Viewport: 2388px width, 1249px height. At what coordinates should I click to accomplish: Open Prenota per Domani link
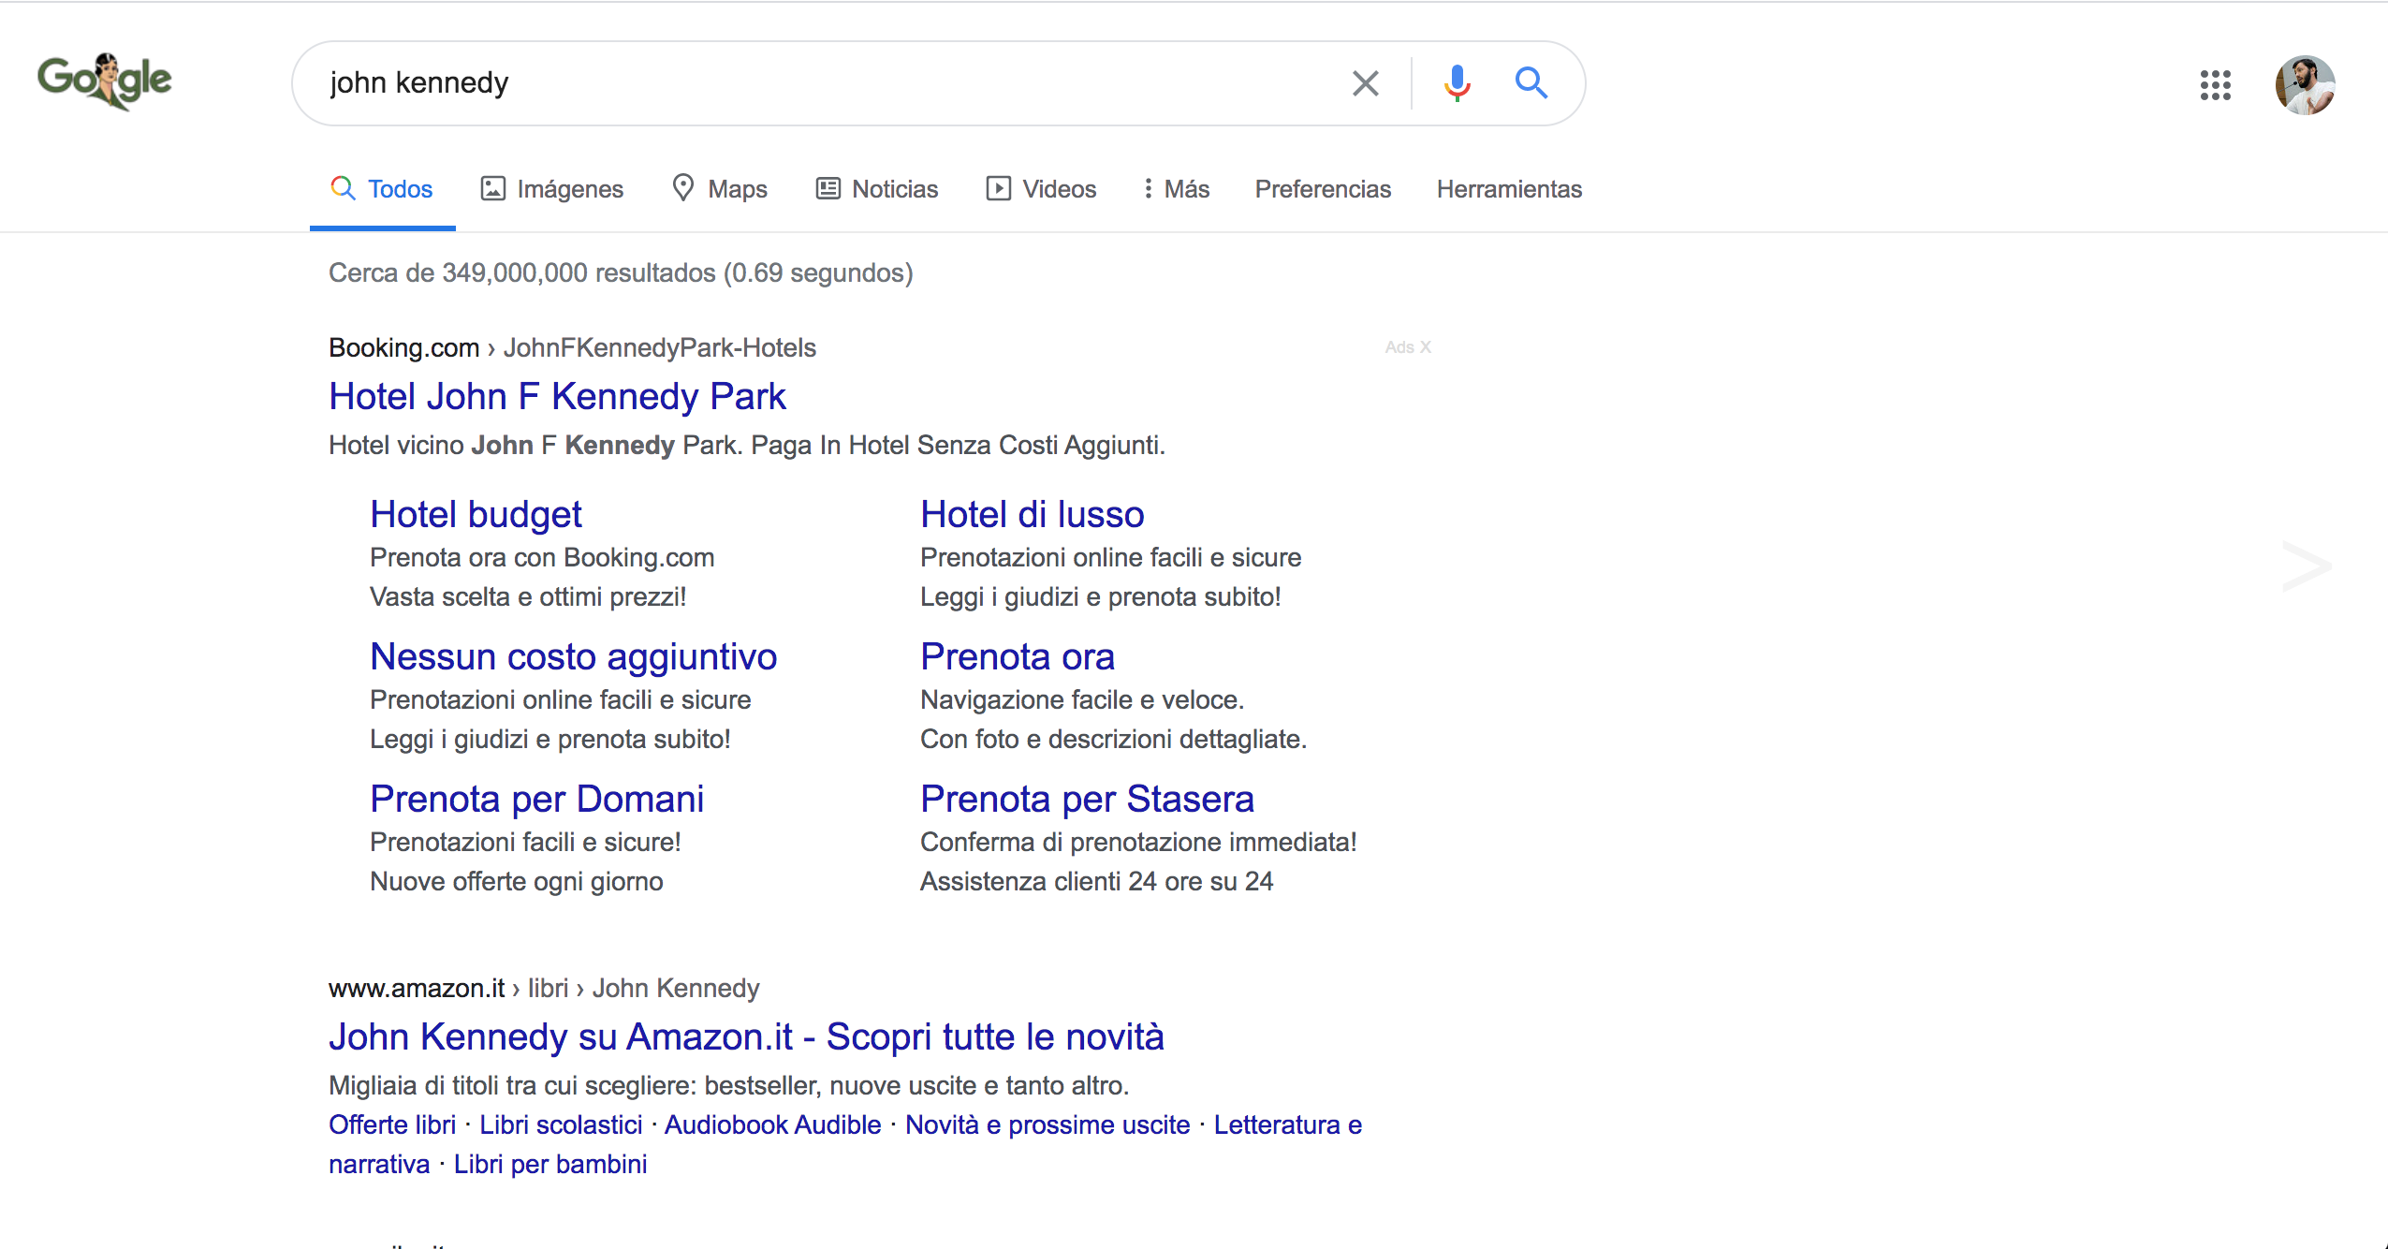[x=536, y=799]
